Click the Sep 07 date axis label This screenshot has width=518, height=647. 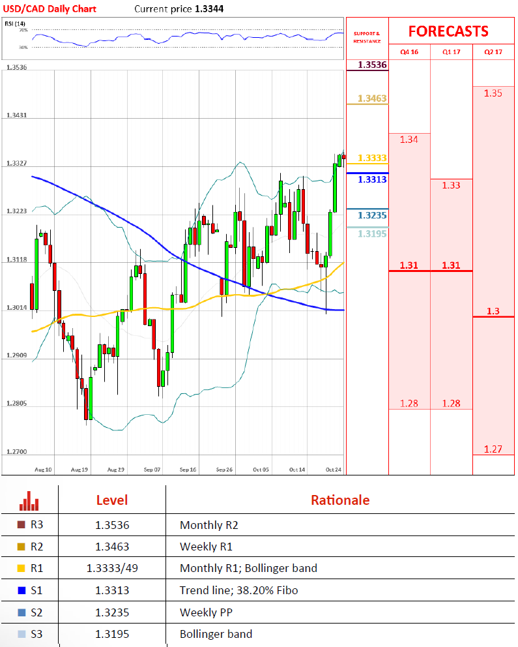(152, 470)
